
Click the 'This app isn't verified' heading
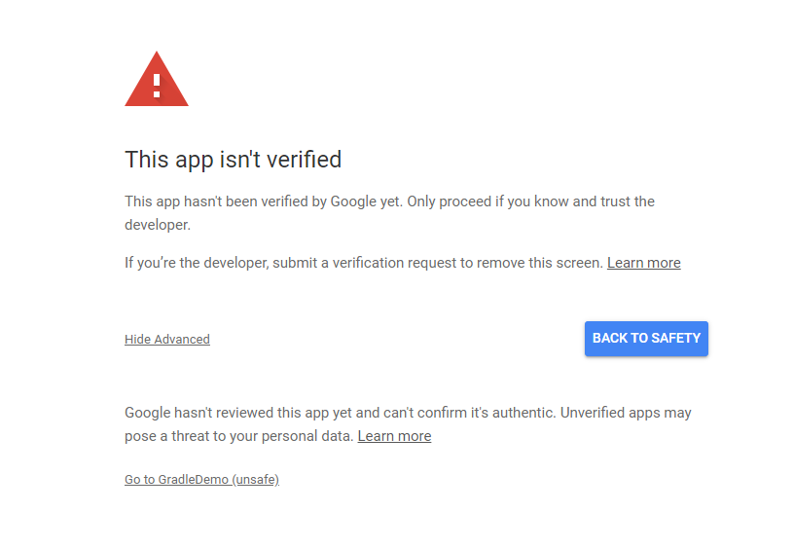point(233,160)
